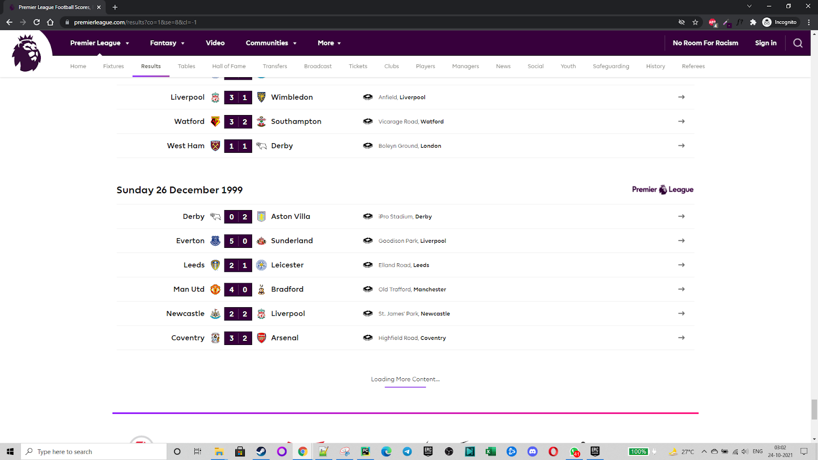Open Watford vs Southampton match arrow
818x460 pixels.
[x=681, y=122]
